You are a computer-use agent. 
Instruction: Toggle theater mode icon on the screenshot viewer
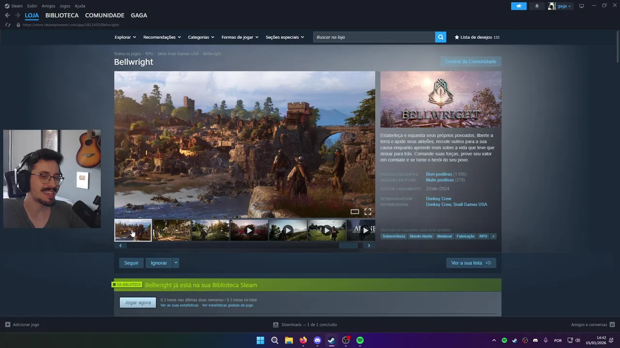tap(355, 212)
